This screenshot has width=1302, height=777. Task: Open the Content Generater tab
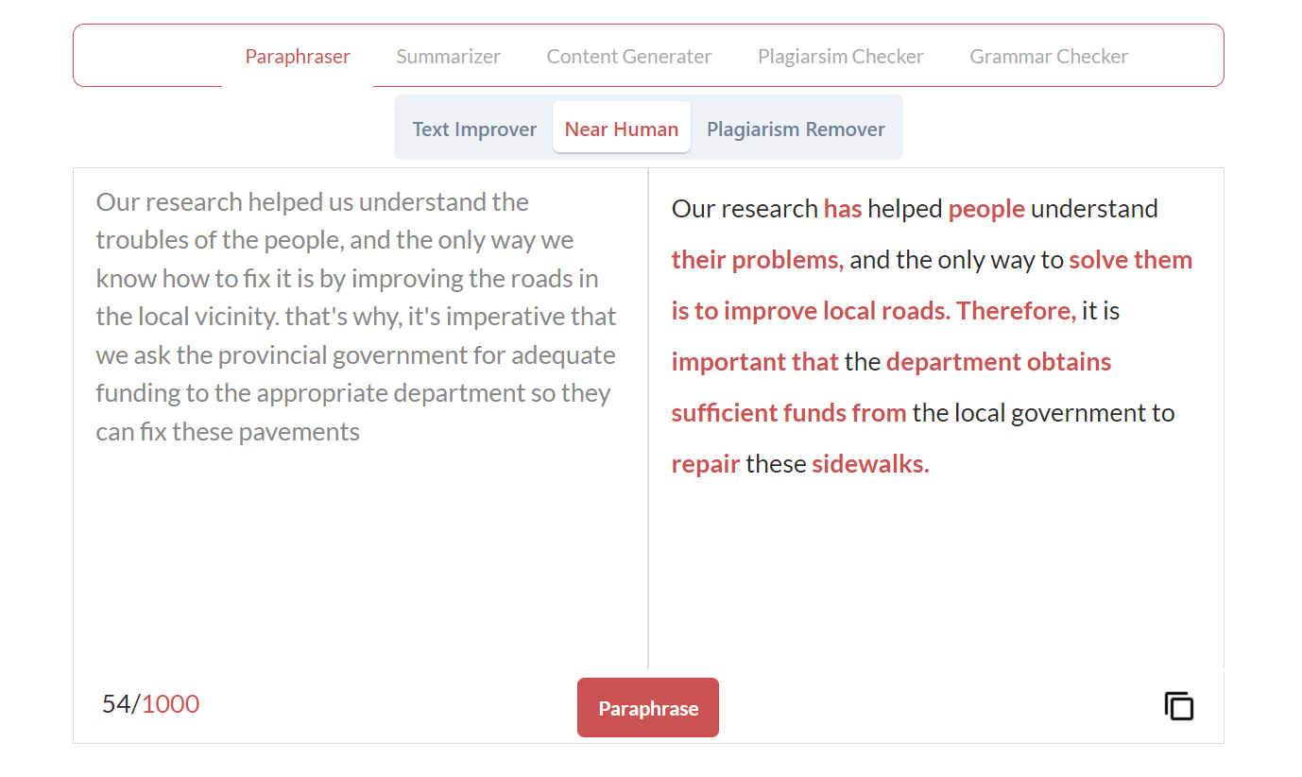tap(628, 57)
